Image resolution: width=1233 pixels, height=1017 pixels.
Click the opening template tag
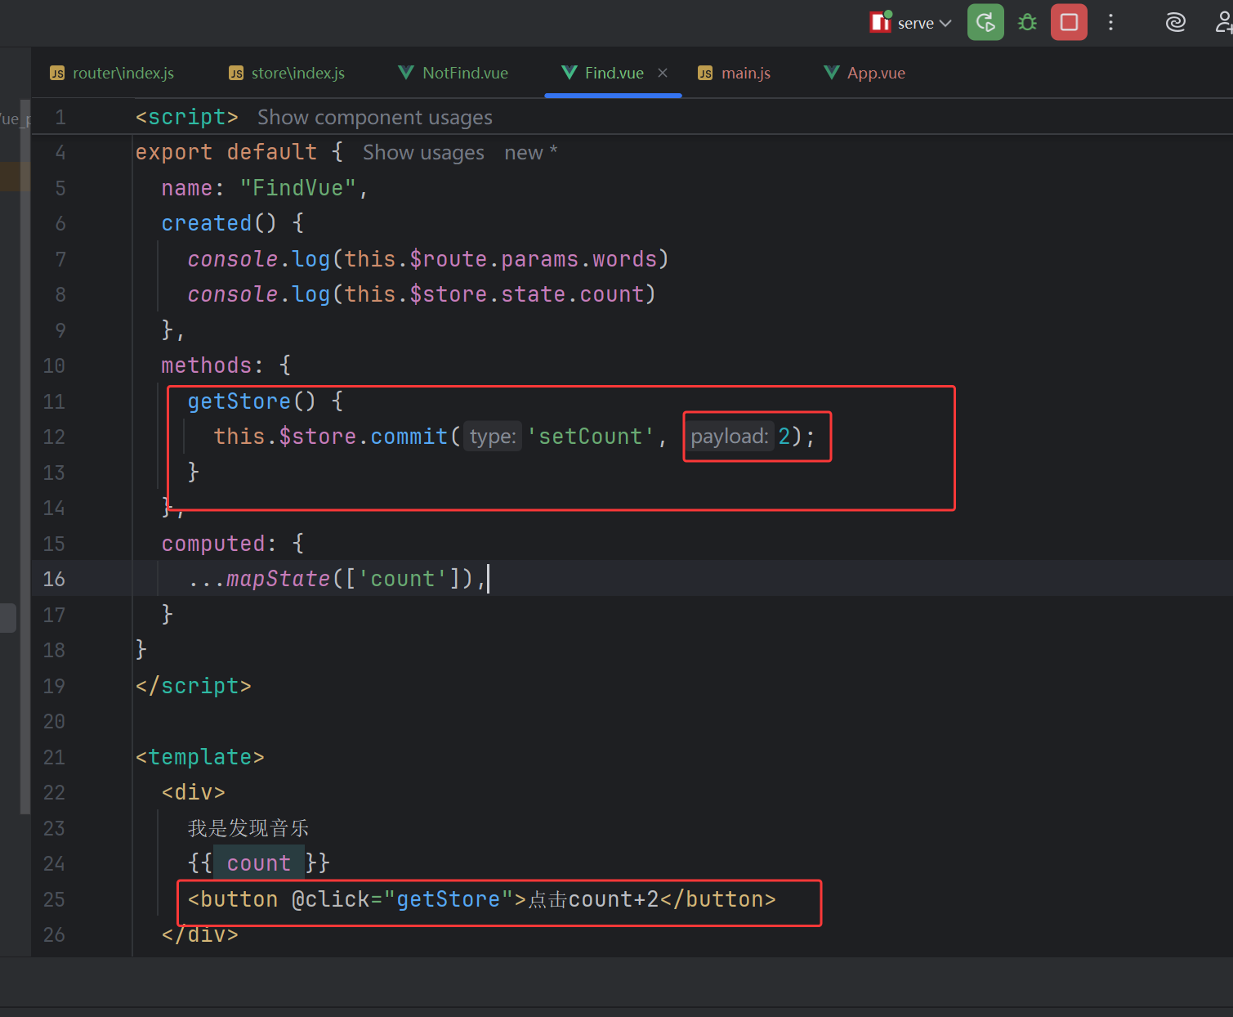200,757
